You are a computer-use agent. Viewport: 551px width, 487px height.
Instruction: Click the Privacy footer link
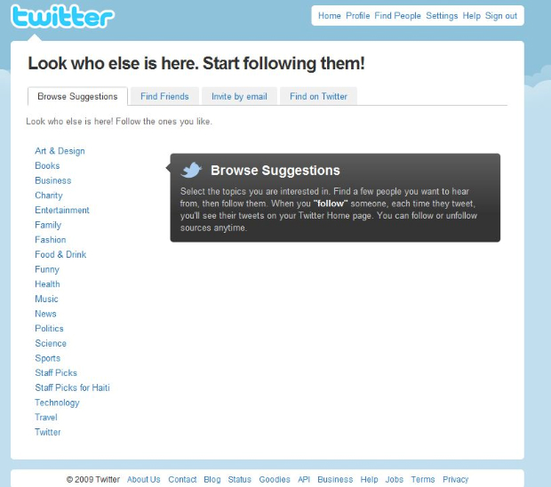[455, 479]
